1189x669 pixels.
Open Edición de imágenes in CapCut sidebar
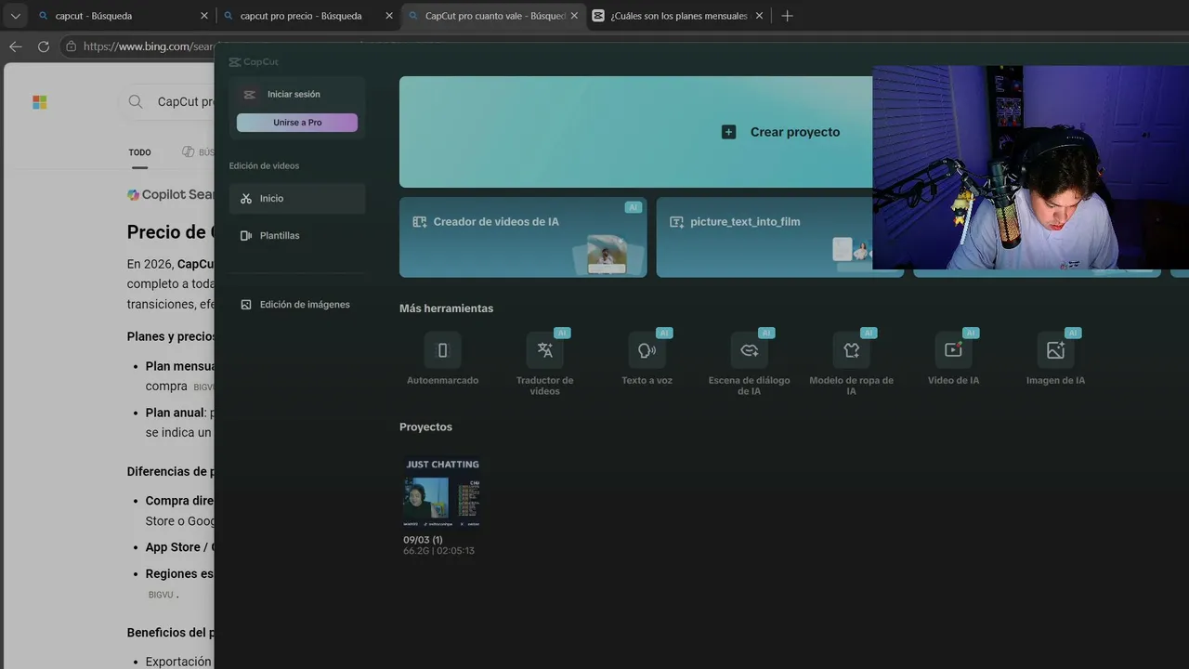tap(297, 305)
